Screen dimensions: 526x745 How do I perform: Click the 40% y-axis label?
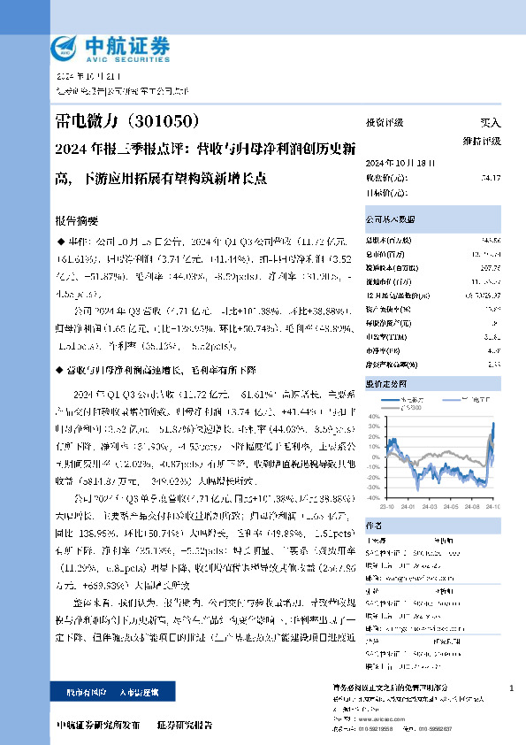click(374, 417)
